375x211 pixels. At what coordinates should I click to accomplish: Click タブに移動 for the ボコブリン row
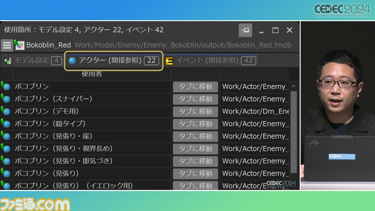[x=195, y=87]
